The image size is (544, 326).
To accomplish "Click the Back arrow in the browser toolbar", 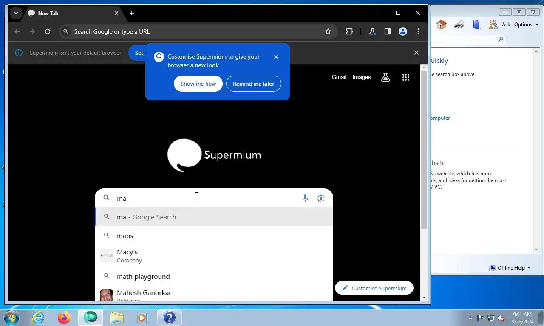I will click(x=17, y=31).
